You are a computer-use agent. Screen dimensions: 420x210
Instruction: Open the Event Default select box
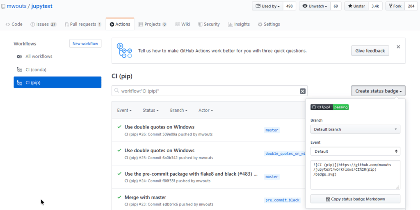pyautogui.click(x=355, y=151)
